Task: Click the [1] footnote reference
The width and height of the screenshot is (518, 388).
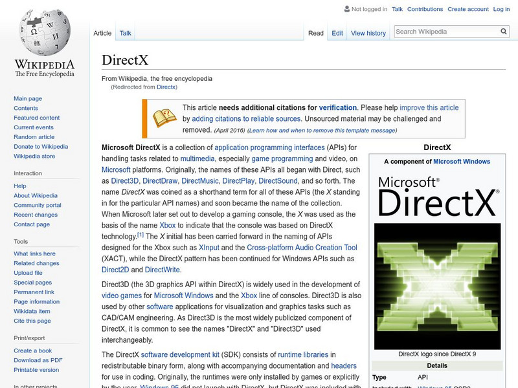Action: point(141,235)
